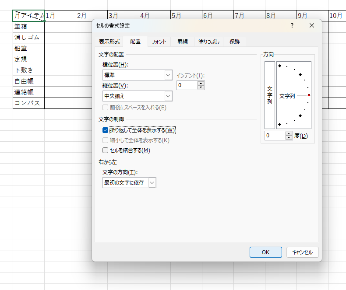Click the インデント spinner up arrow
The image size is (346, 290).
pyautogui.click(x=201, y=83)
